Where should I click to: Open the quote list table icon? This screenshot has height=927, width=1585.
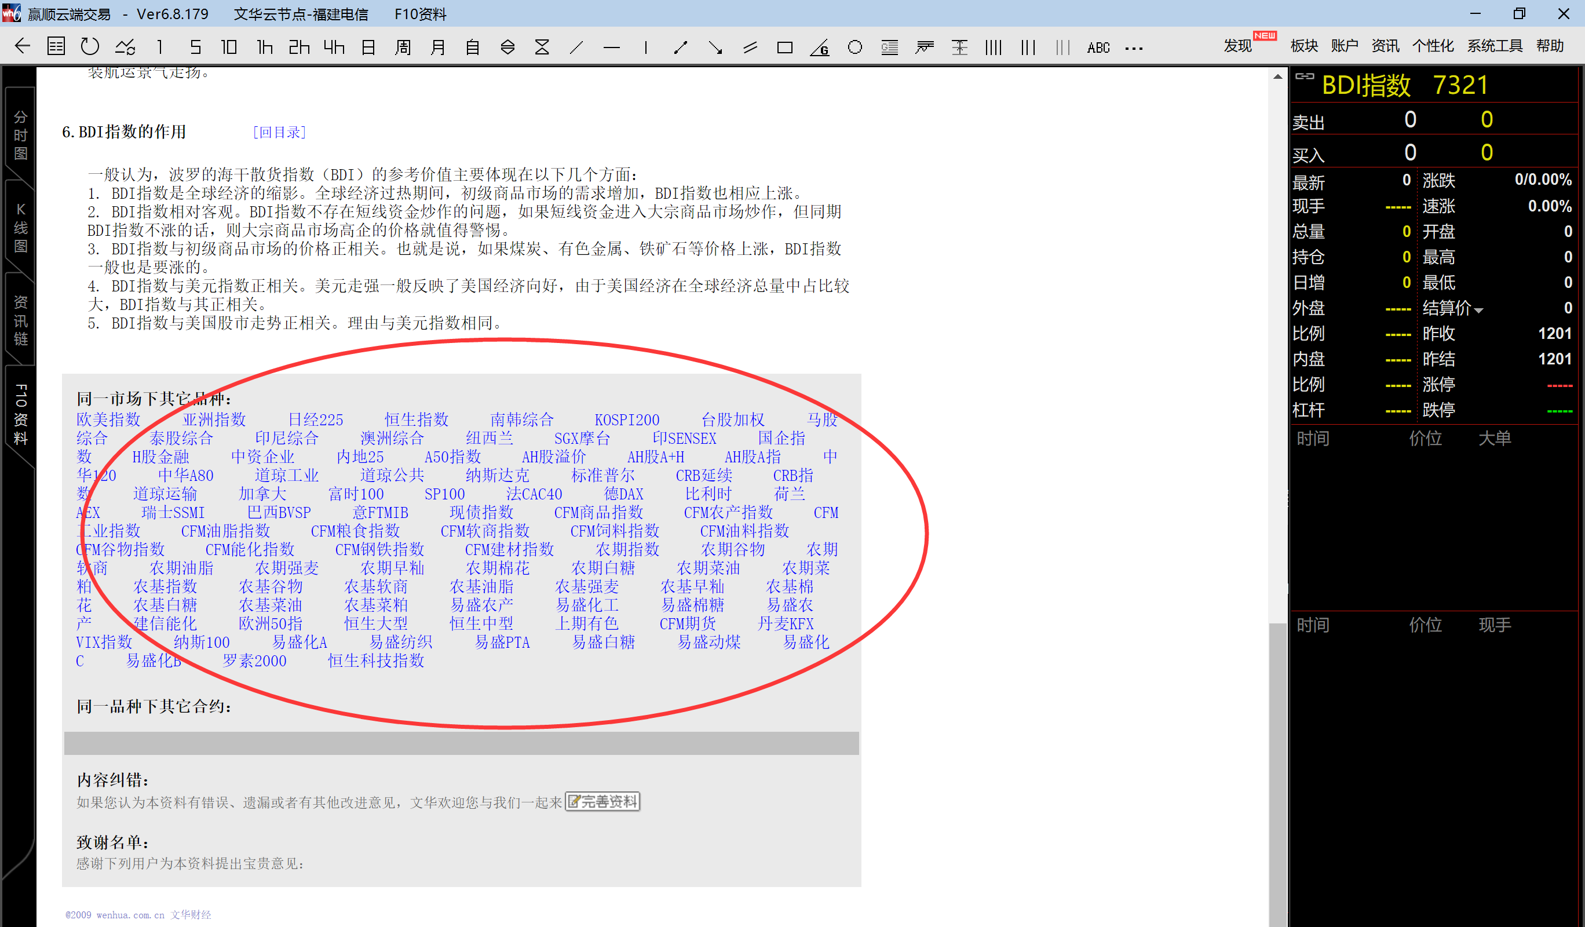pos(56,46)
